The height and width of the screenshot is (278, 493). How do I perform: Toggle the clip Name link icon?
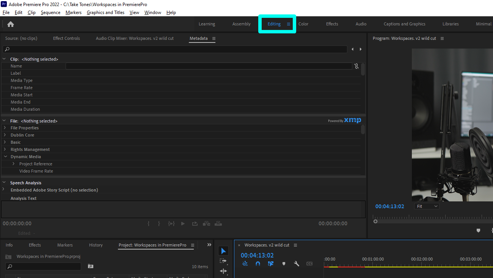coord(356,66)
